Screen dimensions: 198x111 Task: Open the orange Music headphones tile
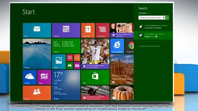pyautogui.click(x=77, y=58)
